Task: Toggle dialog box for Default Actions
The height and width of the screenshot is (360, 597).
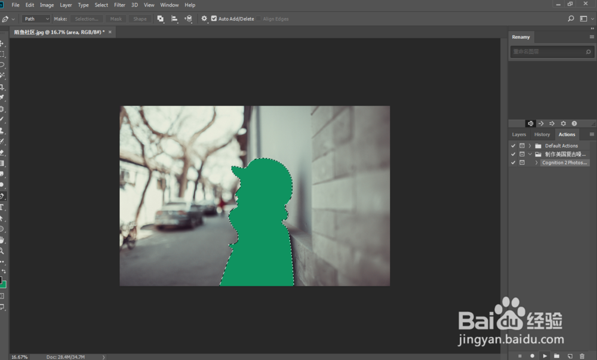Action: coord(522,146)
